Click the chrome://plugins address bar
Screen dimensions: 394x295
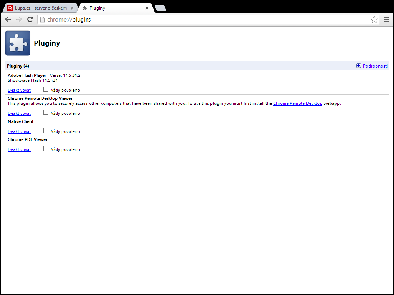208,19
